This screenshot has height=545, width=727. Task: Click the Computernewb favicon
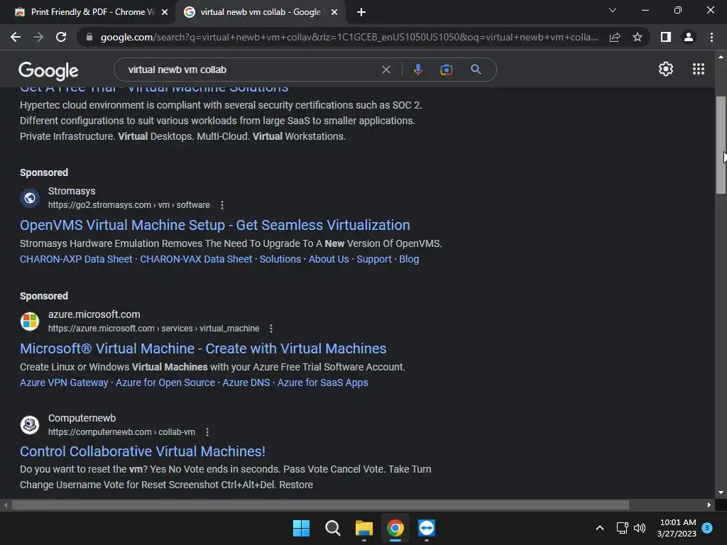30,424
